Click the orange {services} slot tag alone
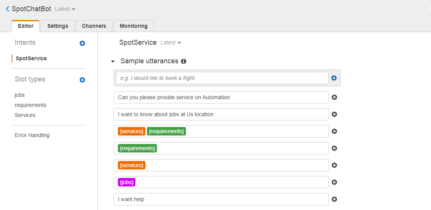This screenshot has height=210, width=431. click(x=132, y=165)
